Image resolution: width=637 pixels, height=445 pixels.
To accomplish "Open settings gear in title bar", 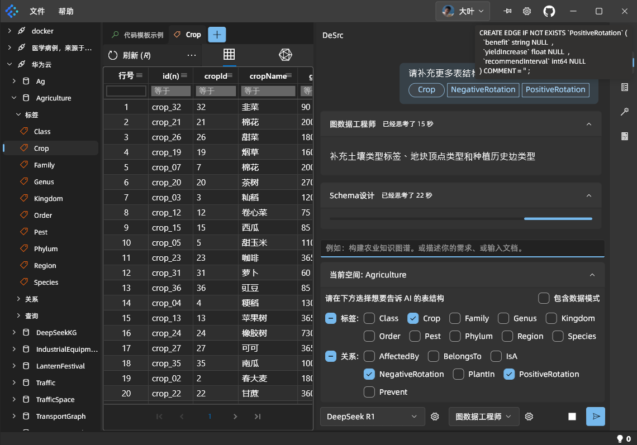I will pos(527,11).
